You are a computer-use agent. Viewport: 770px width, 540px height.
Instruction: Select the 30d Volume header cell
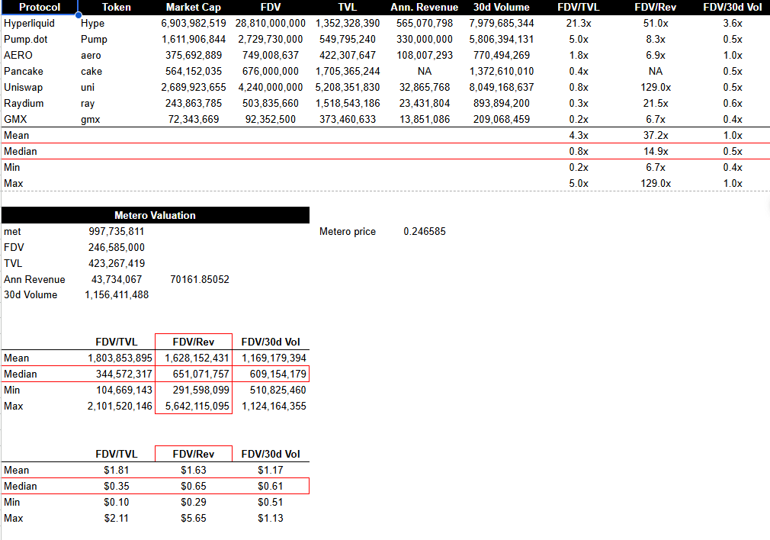[502, 8]
